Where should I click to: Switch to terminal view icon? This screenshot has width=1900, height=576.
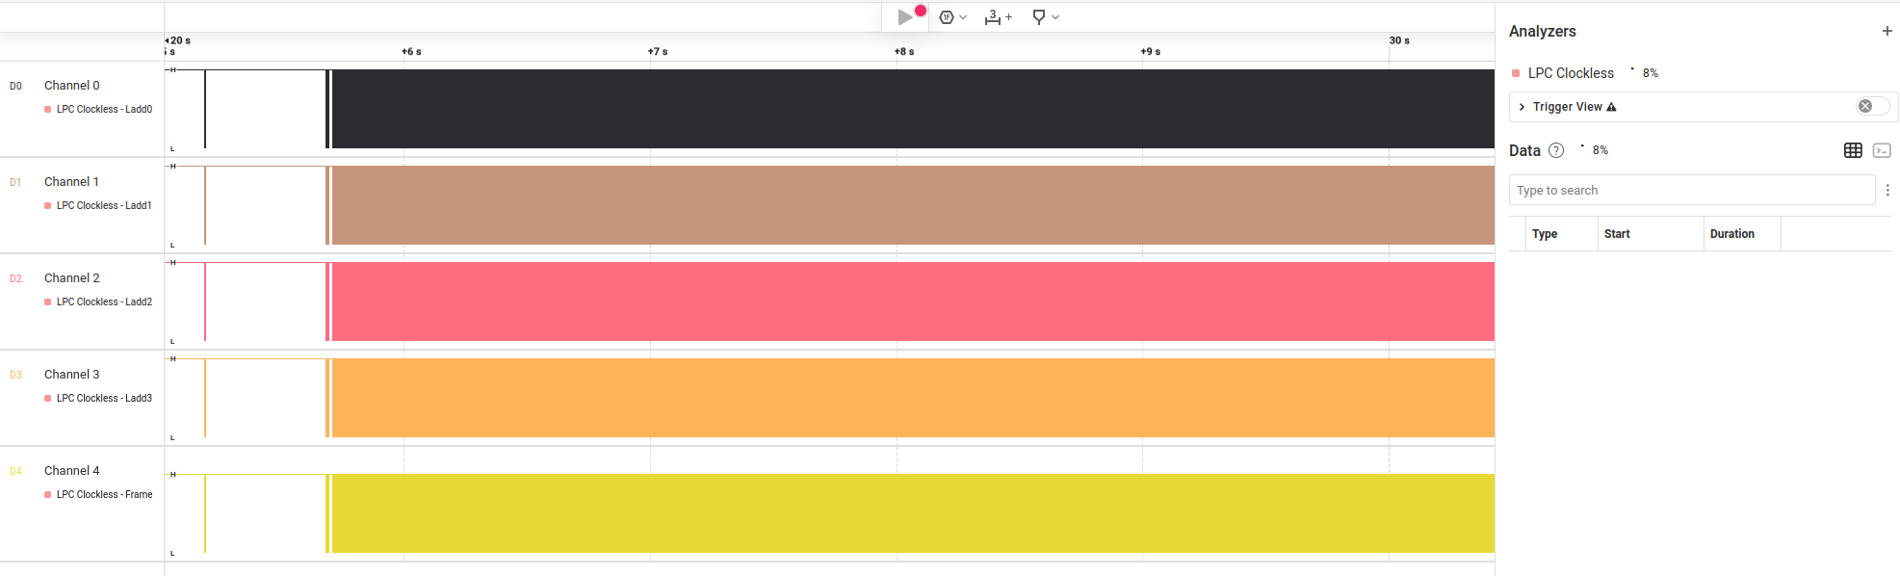pos(1882,150)
